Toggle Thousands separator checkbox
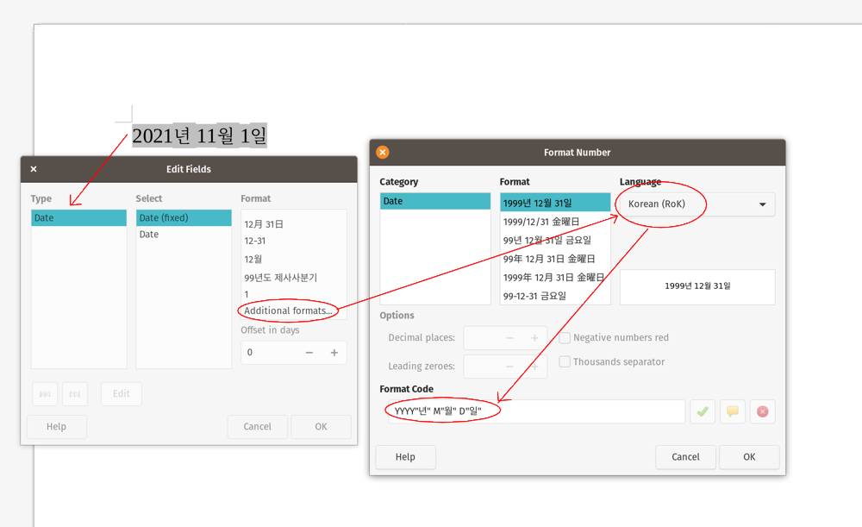 (x=565, y=362)
